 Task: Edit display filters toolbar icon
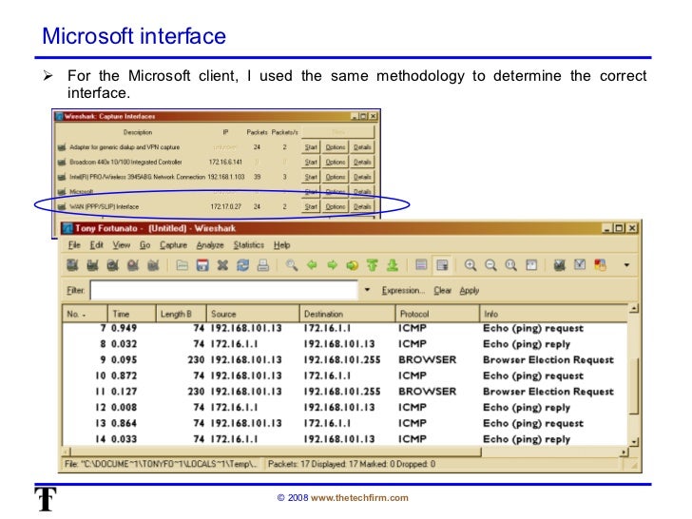click(580, 265)
